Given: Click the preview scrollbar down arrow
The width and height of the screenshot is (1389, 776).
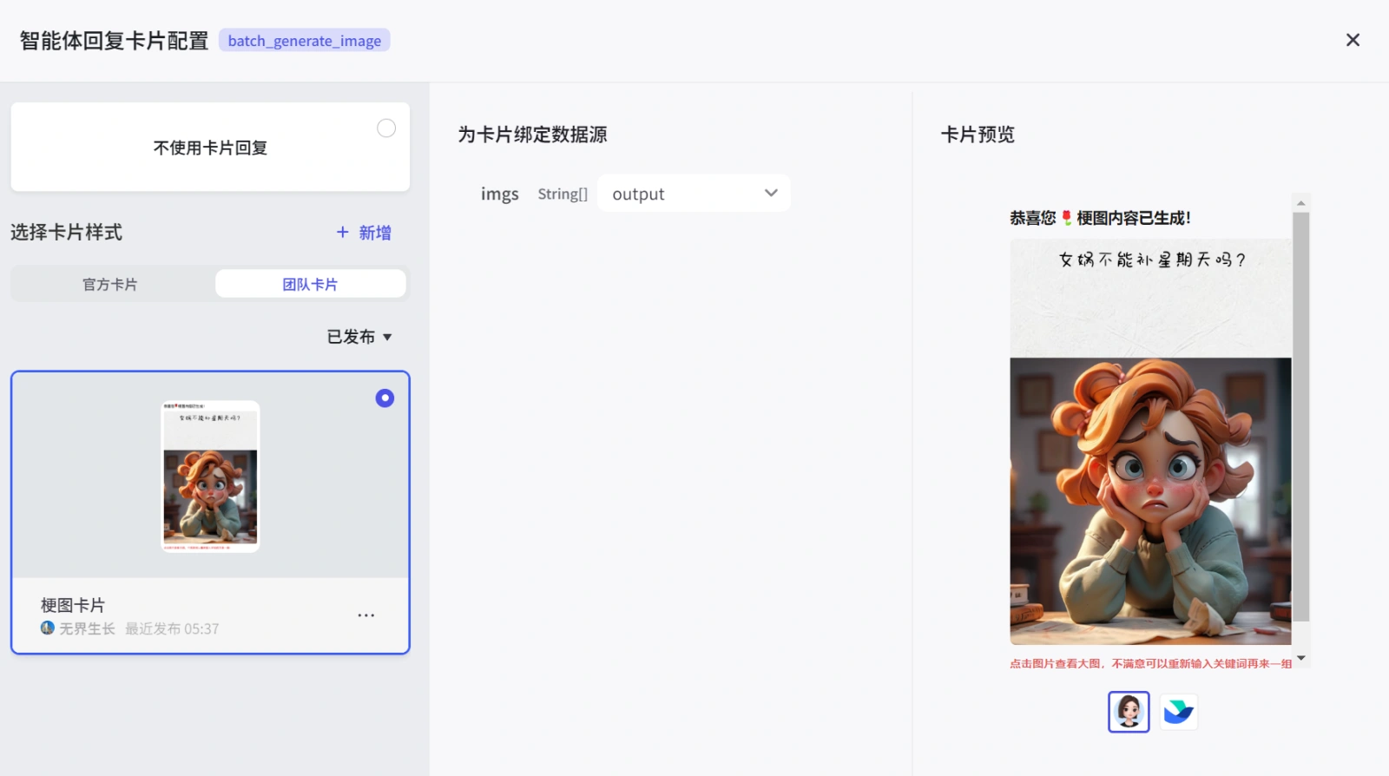Looking at the screenshot, I should [x=1300, y=659].
